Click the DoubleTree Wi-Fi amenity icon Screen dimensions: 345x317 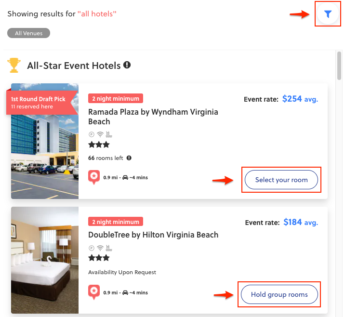pyautogui.click(x=100, y=248)
